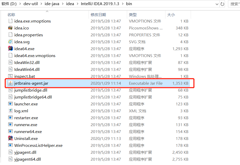The width and height of the screenshot is (240, 165).
Task: Click the PicosmosShows type cell
Action: click(x=146, y=28)
